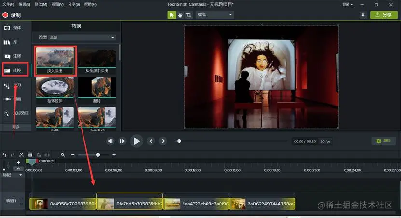Click the green 分享 share button
The image size is (401, 218).
pyautogui.click(x=384, y=15)
